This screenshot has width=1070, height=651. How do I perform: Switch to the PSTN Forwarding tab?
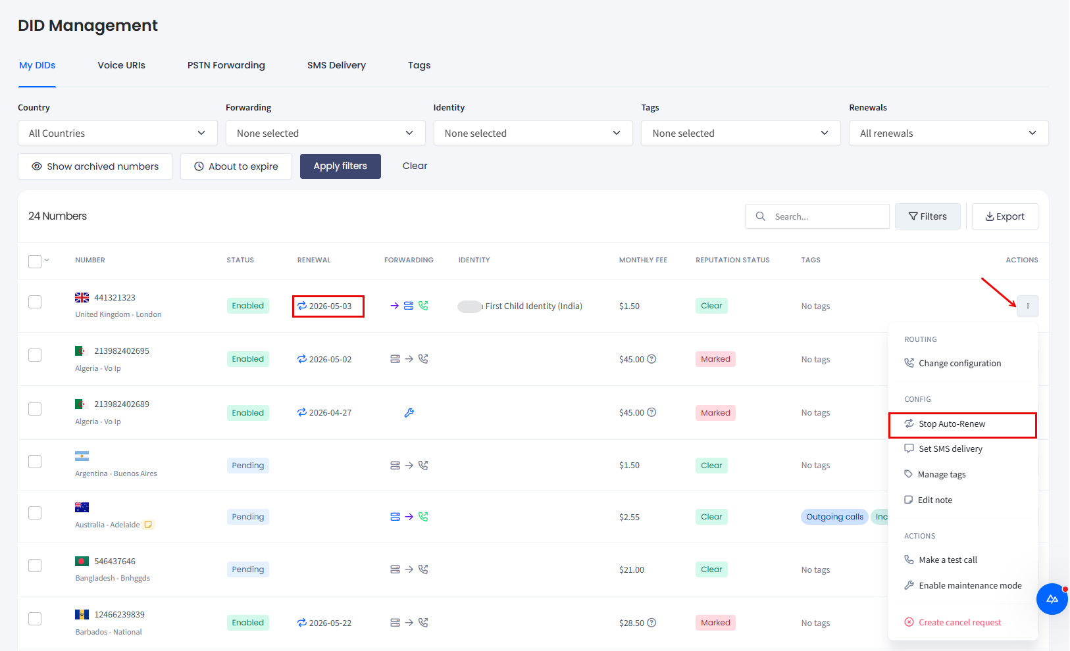(226, 65)
